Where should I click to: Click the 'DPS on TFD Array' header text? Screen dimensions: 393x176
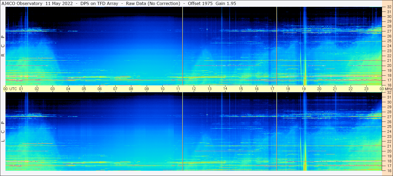[x=99, y=3]
